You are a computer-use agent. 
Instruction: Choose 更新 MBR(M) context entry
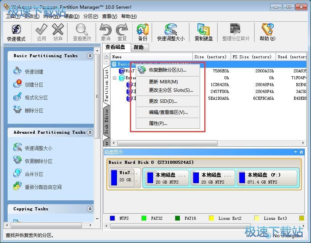click(168, 82)
